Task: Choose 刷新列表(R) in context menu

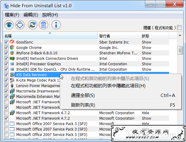Action: click(125, 105)
